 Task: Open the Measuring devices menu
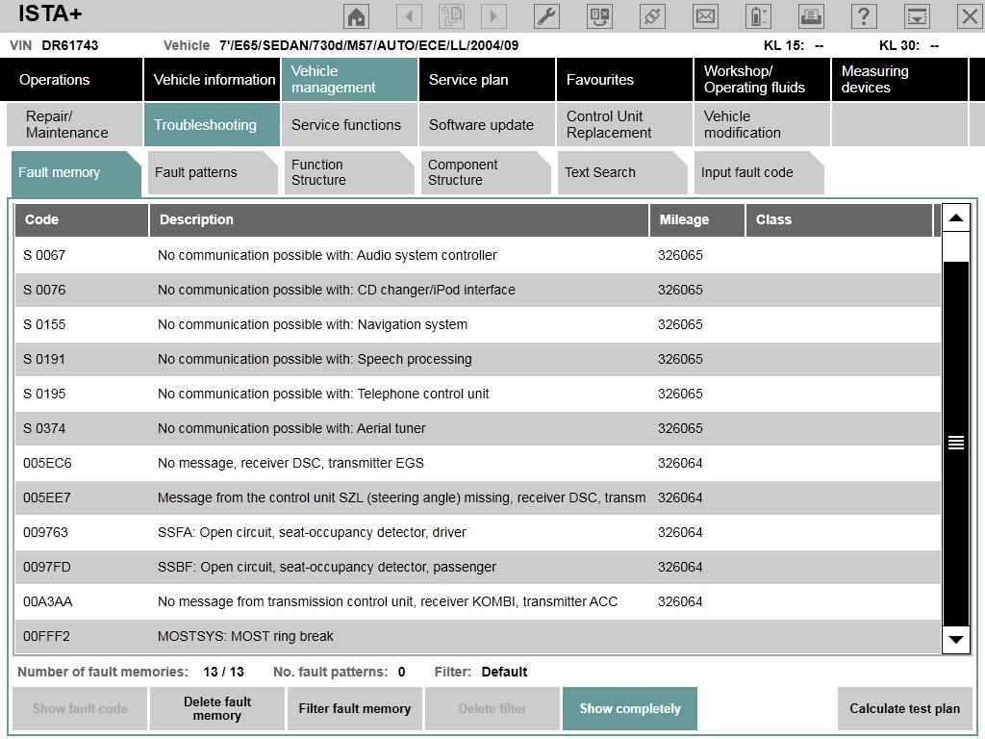pos(899,80)
